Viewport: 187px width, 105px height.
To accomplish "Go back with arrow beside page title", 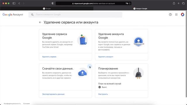I will (40, 22).
